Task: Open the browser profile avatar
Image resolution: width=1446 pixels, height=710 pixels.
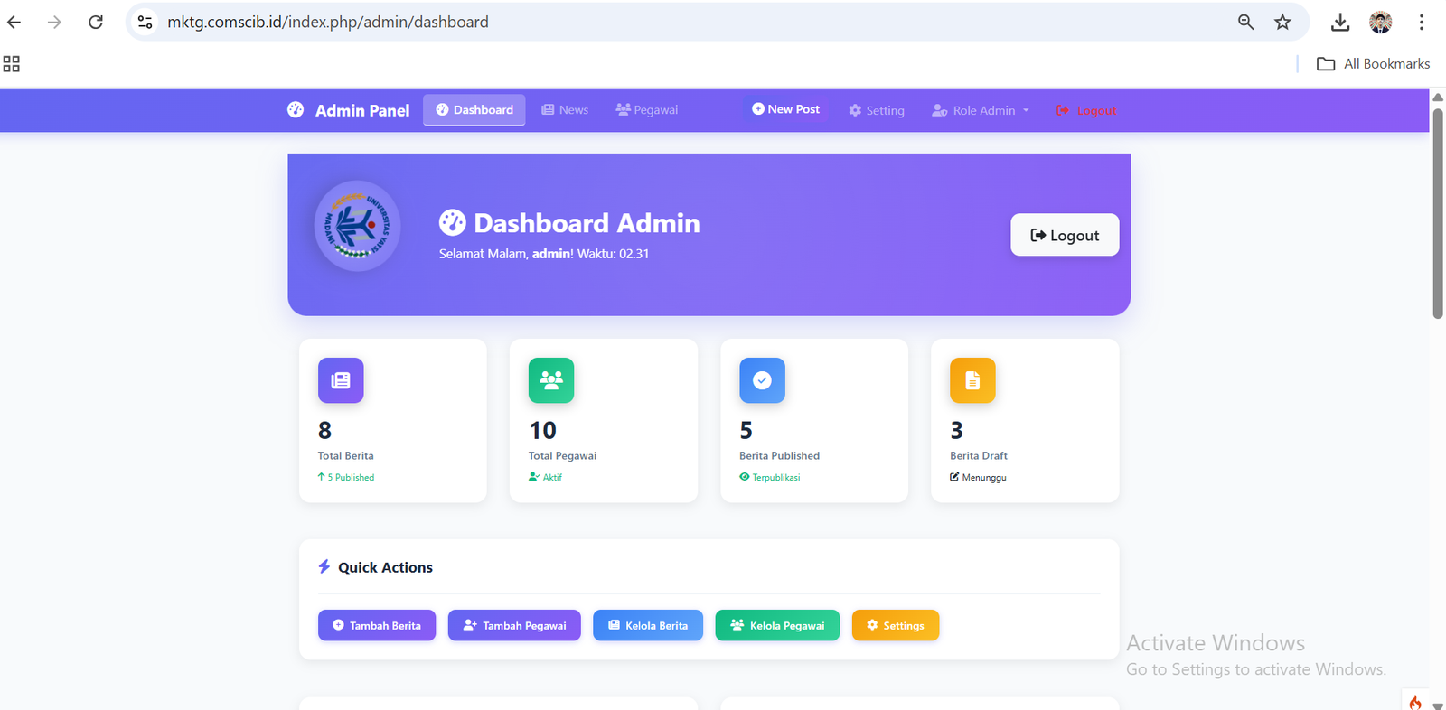Action: click(1380, 22)
